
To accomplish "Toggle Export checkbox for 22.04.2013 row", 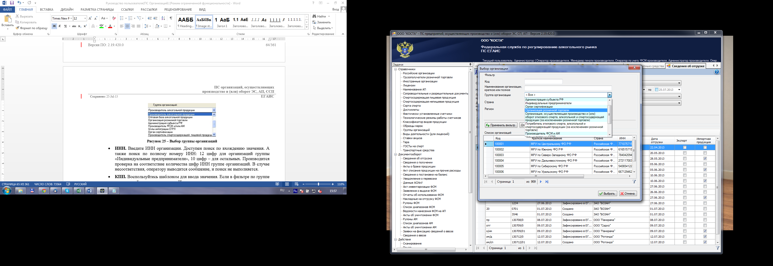I will 684,148.
